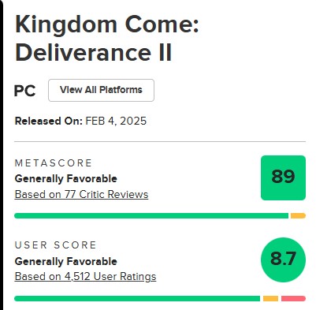Click the green 89 Metascore badge
Viewport: 316px width, 310px height.
coord(283,177)
